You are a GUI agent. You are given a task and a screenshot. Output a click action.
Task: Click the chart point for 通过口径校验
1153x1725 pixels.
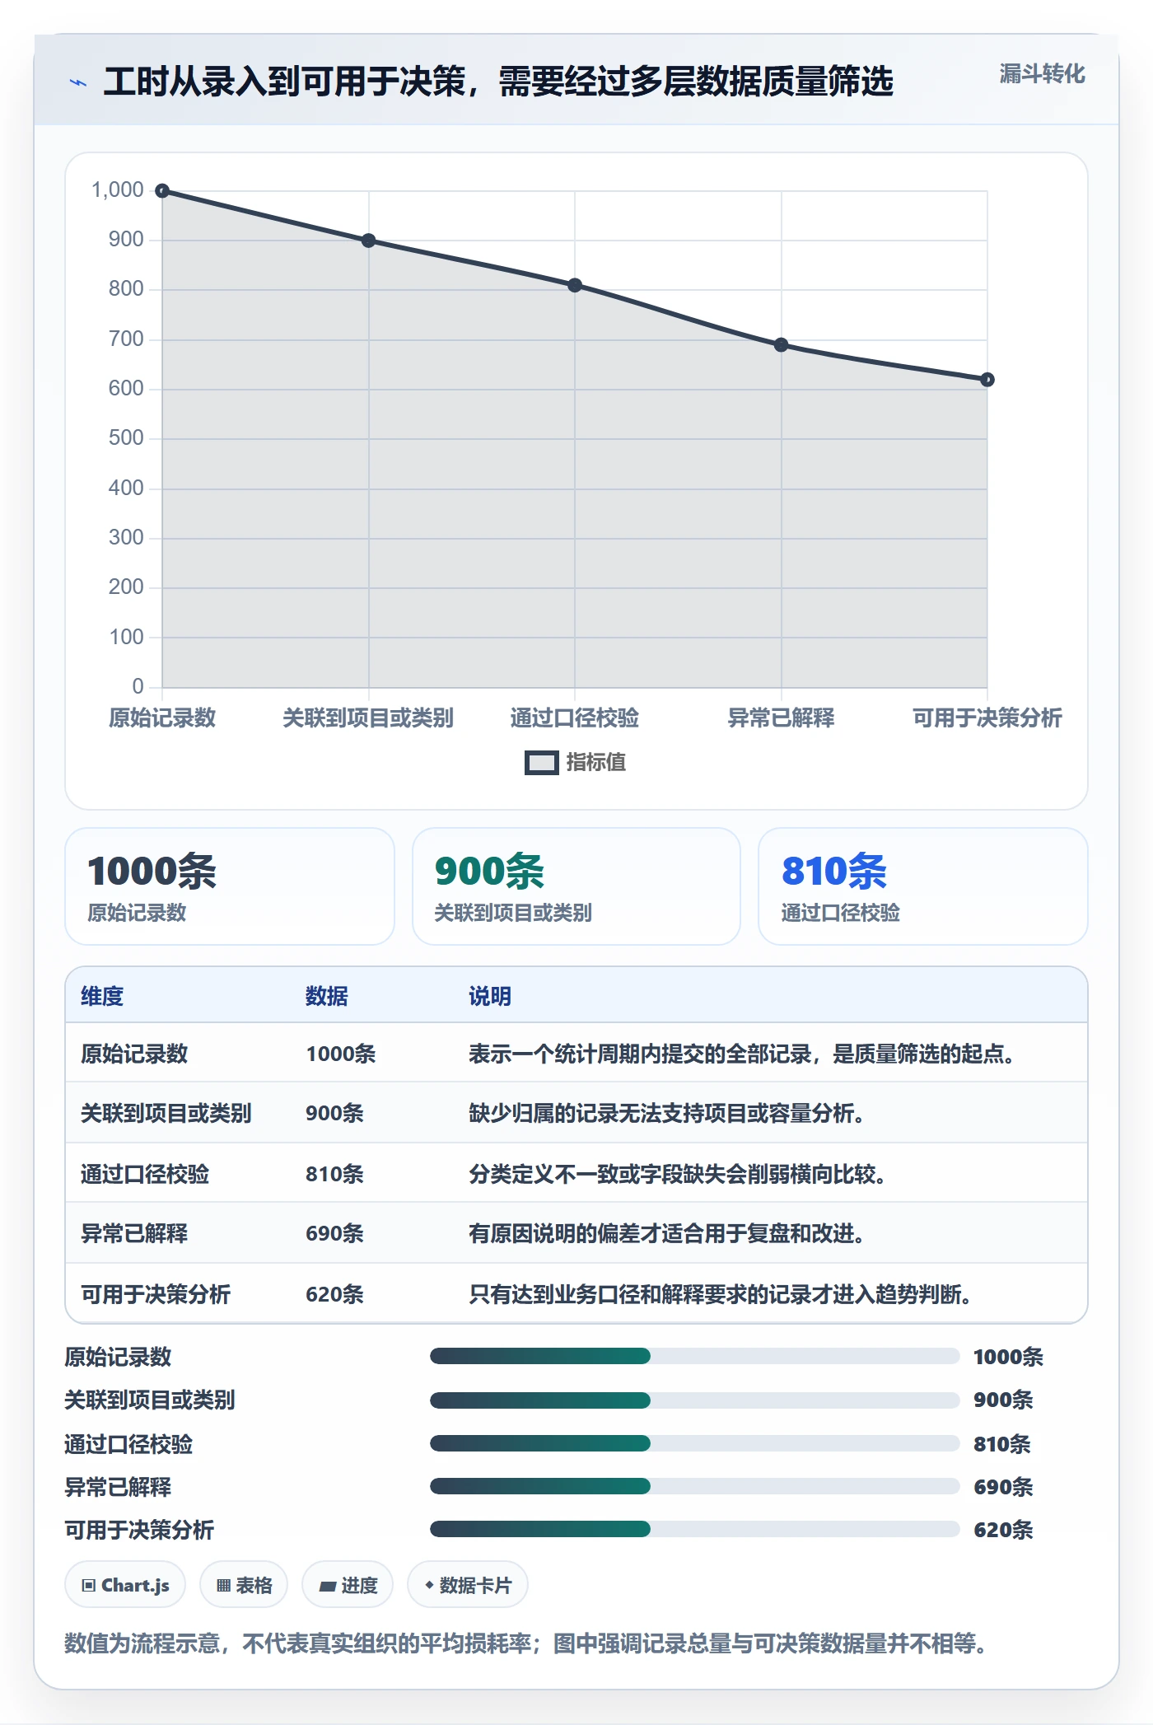tap(575, 285)
